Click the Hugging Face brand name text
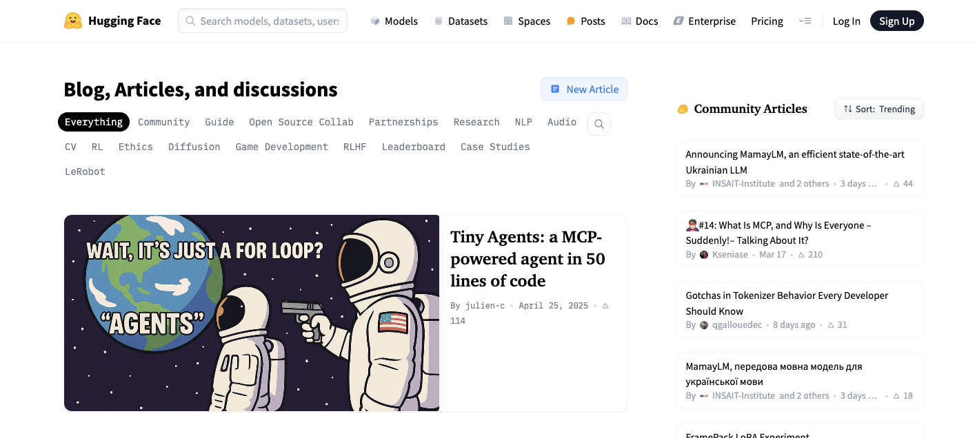 pyautogui.click(x=125, y=21)
